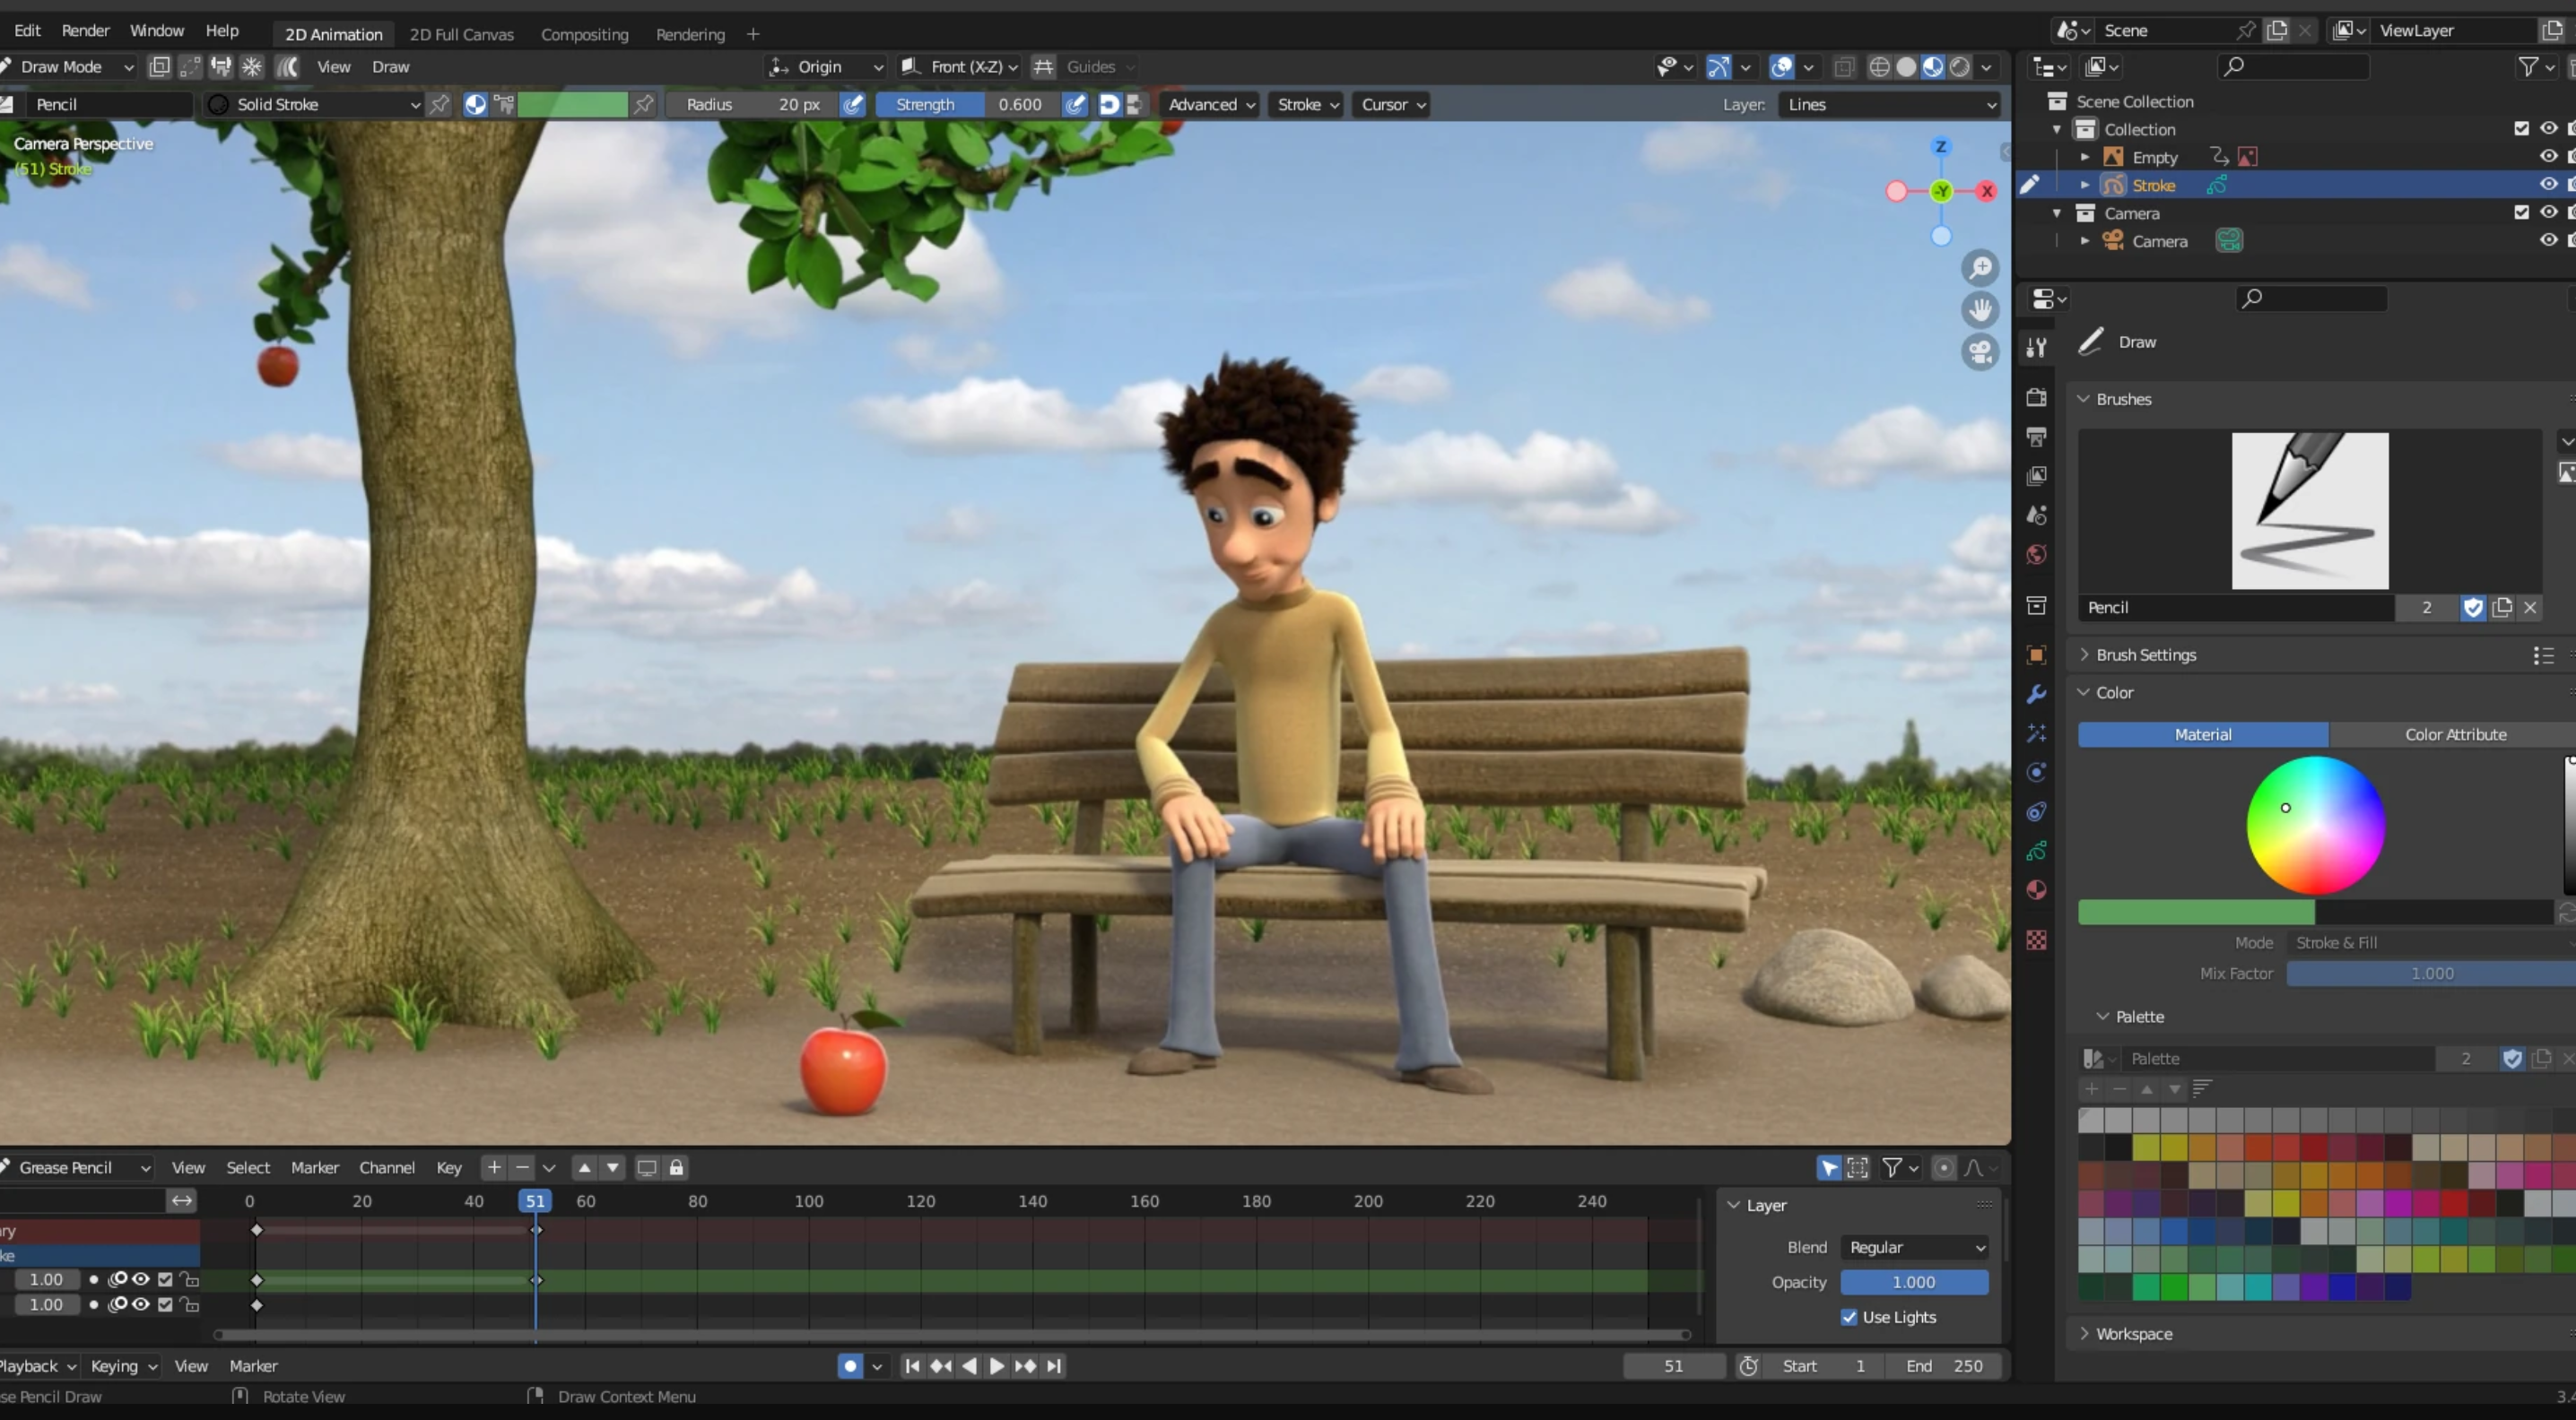The image size is (2576, 1420).
Task: Switch to the 2D Full Canvas workspace tab
Action: tap(462, 33)
